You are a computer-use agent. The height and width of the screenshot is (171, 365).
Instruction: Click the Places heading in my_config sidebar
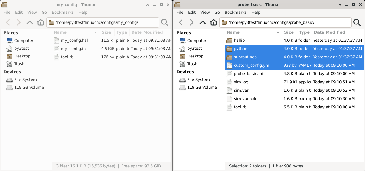coord(11,33)
